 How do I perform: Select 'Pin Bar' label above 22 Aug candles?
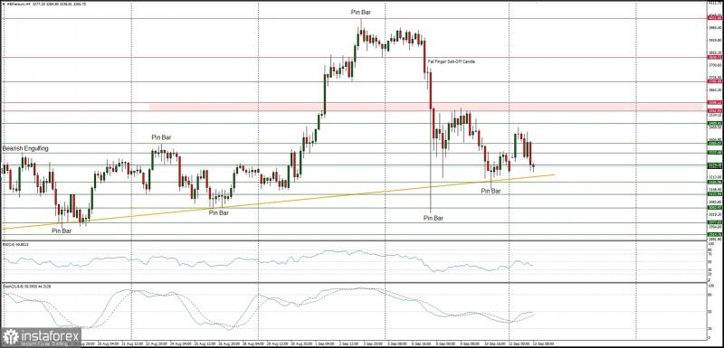pos(162,137)
